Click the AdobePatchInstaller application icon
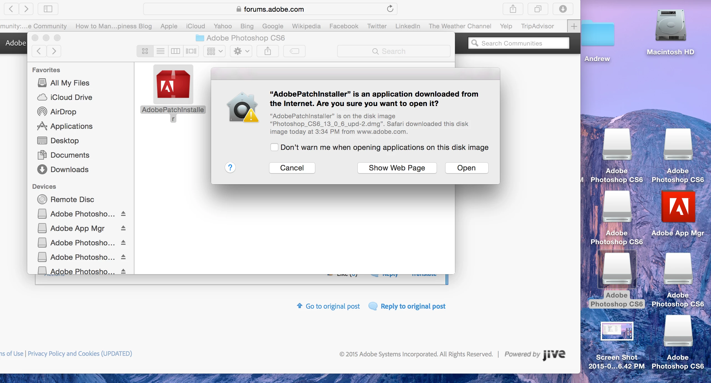The height and width of the screenshot is (383, 711). pos(173,85)
